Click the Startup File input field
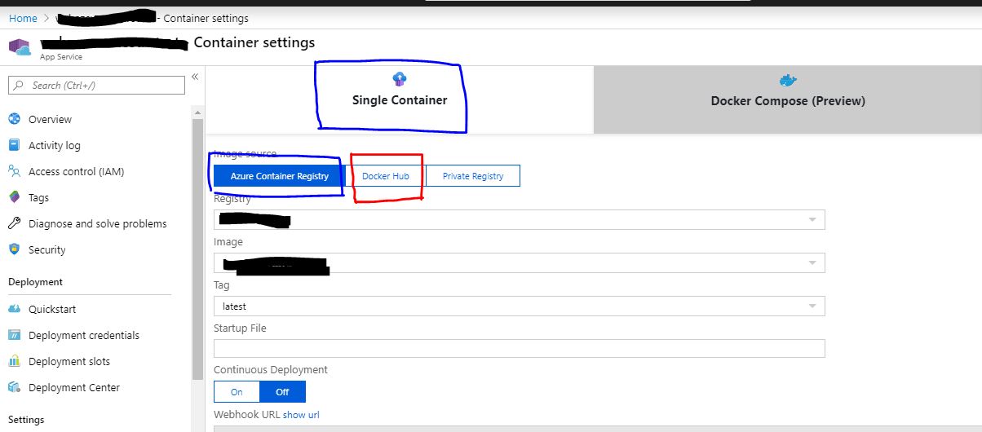This screenshot has height=432, width=982. (x=520, y=348)
